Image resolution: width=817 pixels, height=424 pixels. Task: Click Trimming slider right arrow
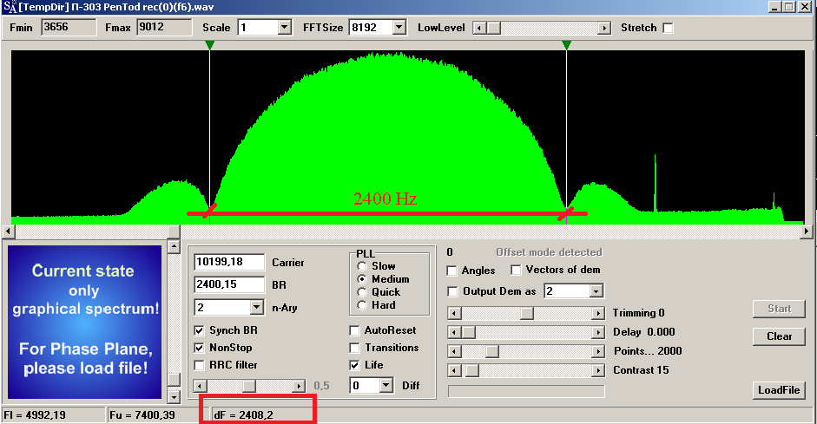[x=599, y=313]
